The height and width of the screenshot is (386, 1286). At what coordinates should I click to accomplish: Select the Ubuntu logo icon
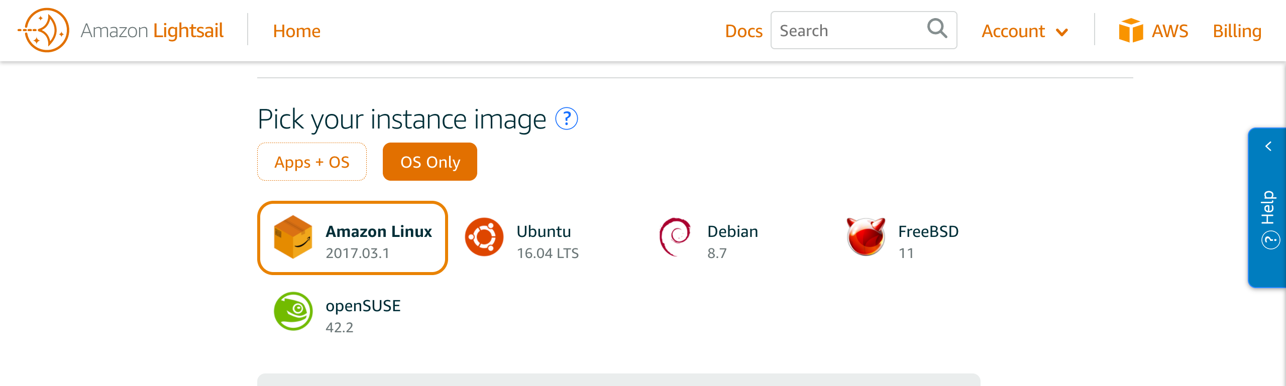coord(484,237)
